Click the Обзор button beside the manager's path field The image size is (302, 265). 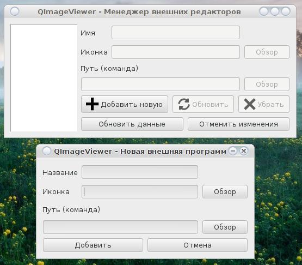click(x=267, y=84)
